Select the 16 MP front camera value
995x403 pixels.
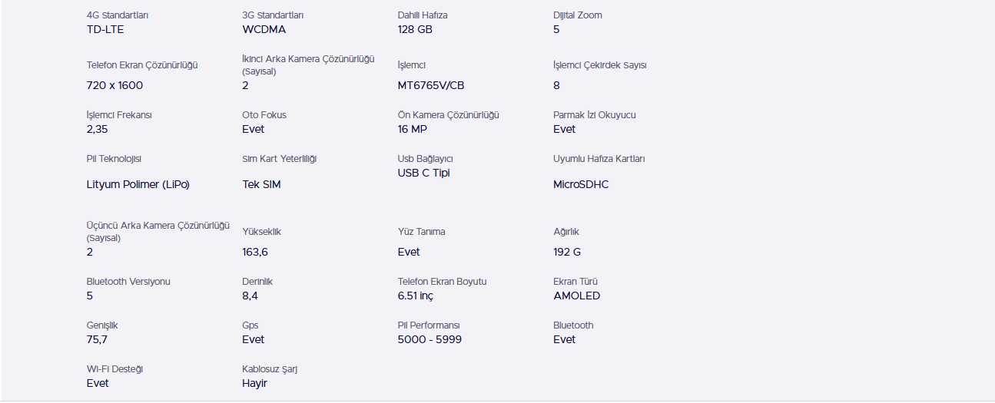[x=413, y=129]
